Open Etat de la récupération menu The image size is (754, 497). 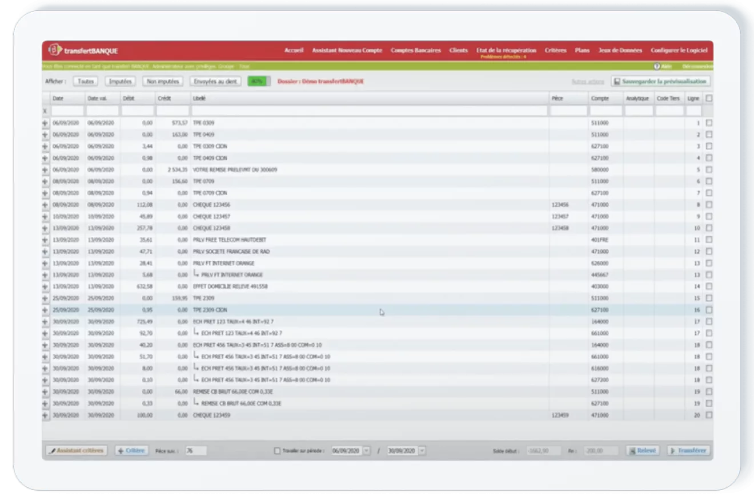507,50
